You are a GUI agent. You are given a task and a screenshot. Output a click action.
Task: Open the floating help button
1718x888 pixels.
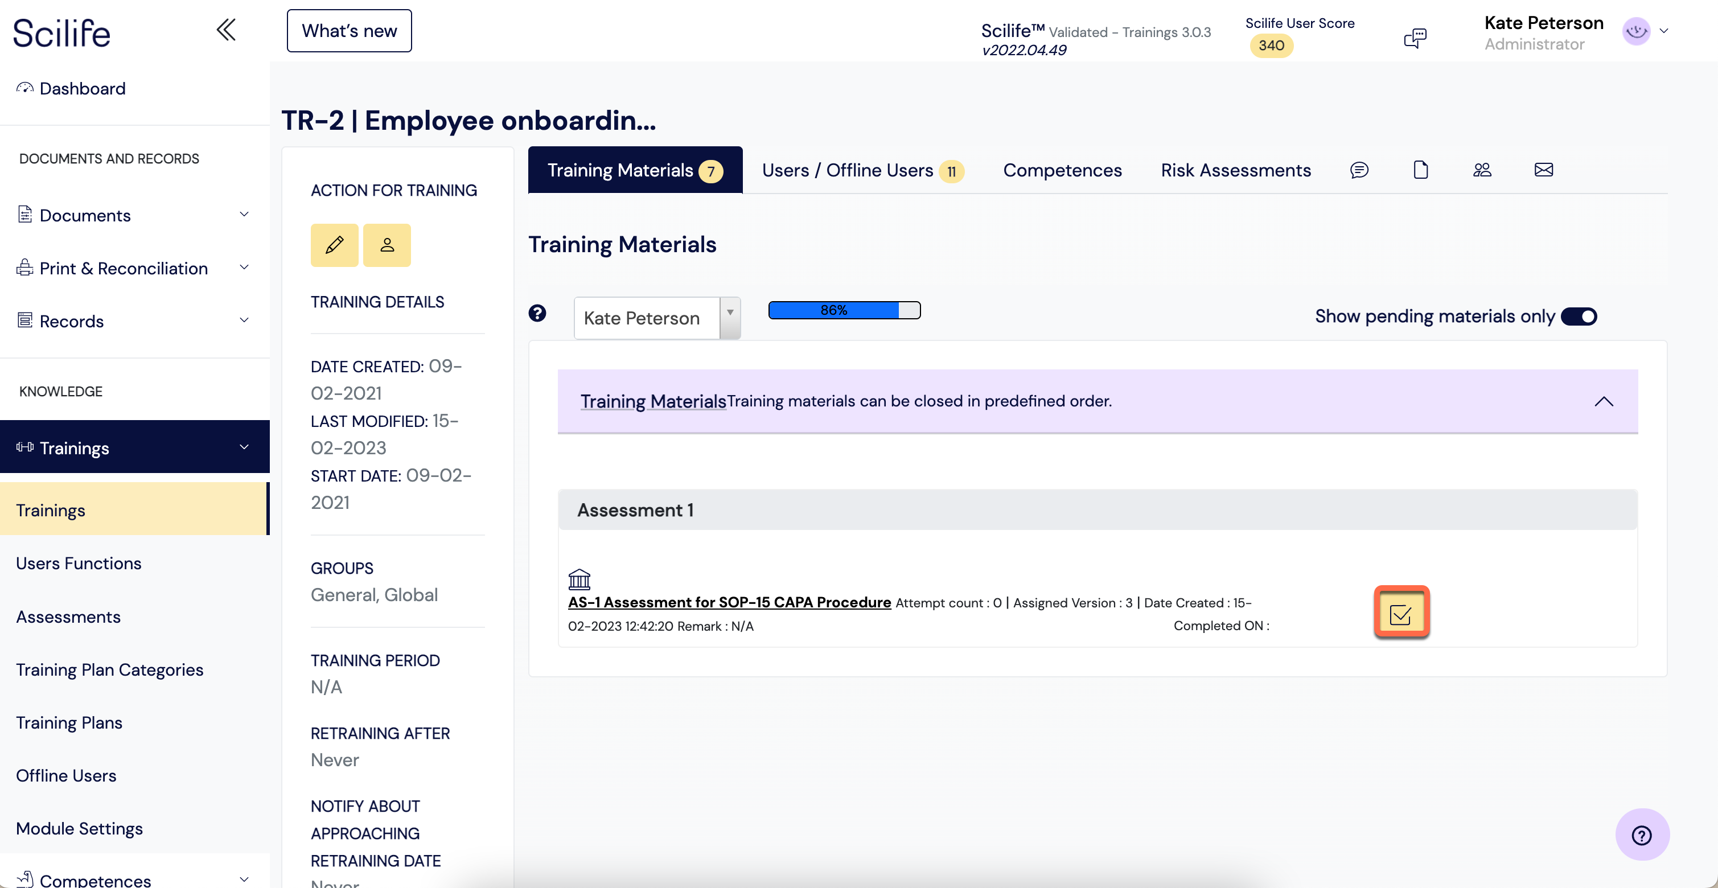tap(1642, 834)
